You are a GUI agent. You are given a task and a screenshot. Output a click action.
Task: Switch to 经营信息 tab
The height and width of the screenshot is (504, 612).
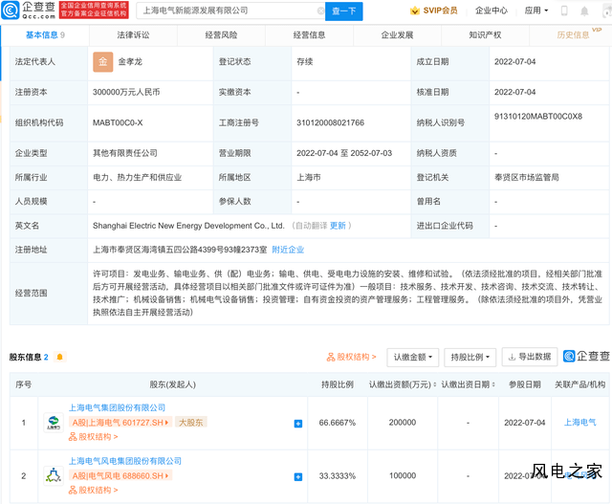coord(309,35)
